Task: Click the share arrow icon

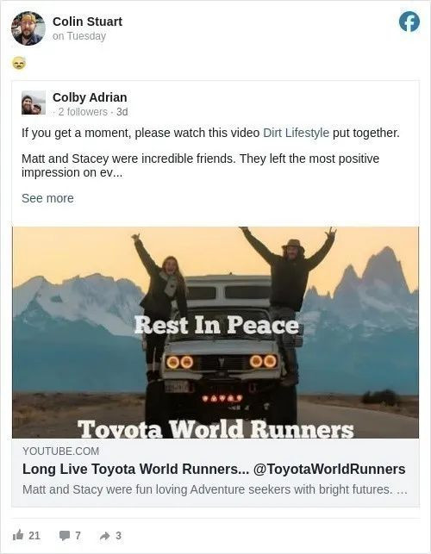Action: click(104, 536)
